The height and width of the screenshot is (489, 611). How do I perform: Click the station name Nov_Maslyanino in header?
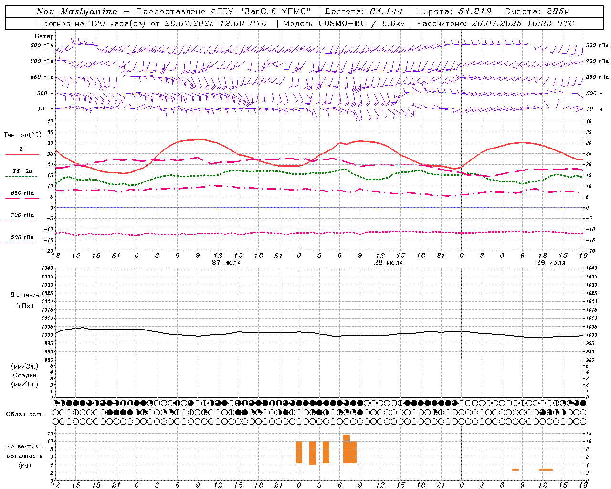pos(77,11)
